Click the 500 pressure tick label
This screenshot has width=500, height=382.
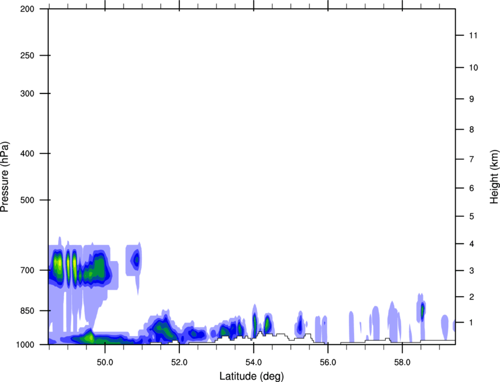click(x=27, y=200)
